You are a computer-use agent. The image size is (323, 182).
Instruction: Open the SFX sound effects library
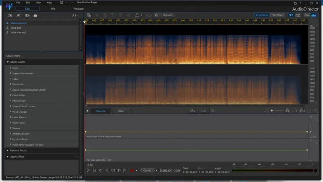[19, 15]
